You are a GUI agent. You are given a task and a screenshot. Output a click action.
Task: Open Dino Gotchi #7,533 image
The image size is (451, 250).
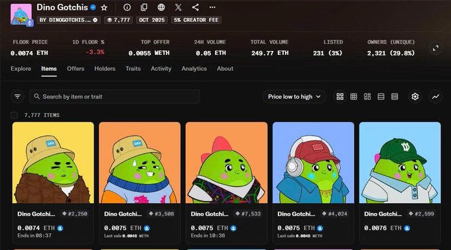click(x=226, y=163)
